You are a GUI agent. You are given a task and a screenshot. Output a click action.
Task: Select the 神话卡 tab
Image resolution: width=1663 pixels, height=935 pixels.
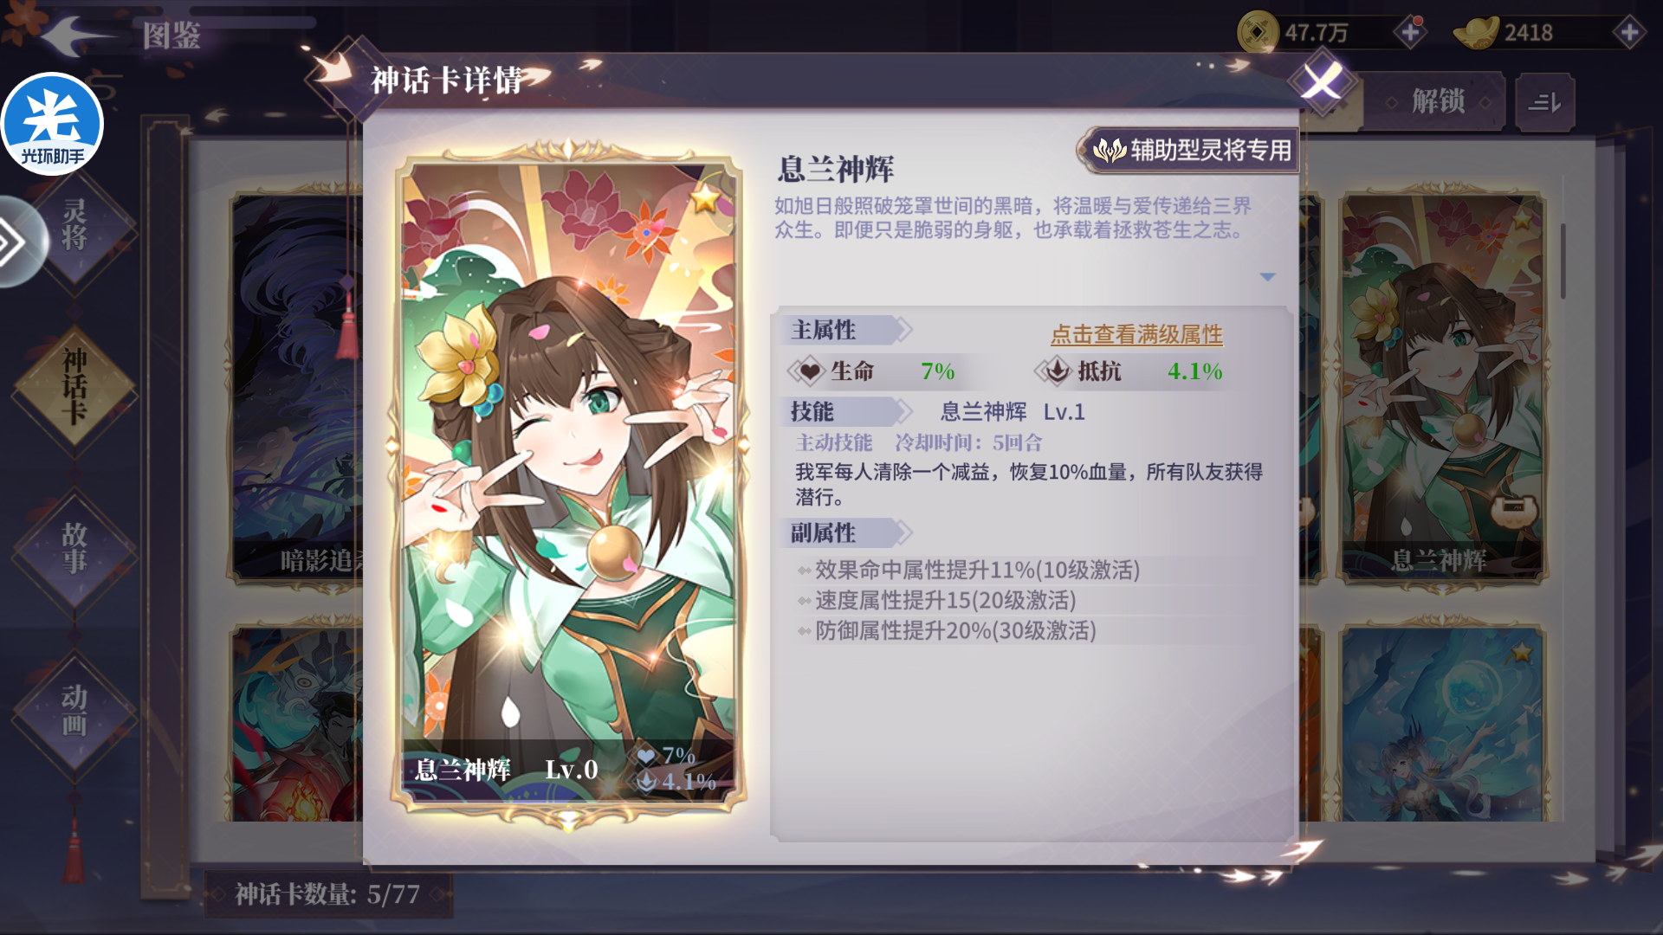click(x=74, y=387)
